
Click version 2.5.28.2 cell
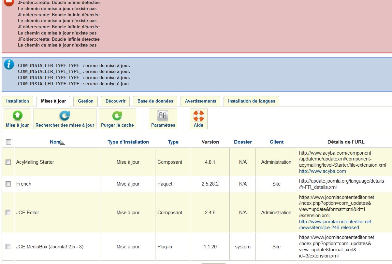point(210,184)
